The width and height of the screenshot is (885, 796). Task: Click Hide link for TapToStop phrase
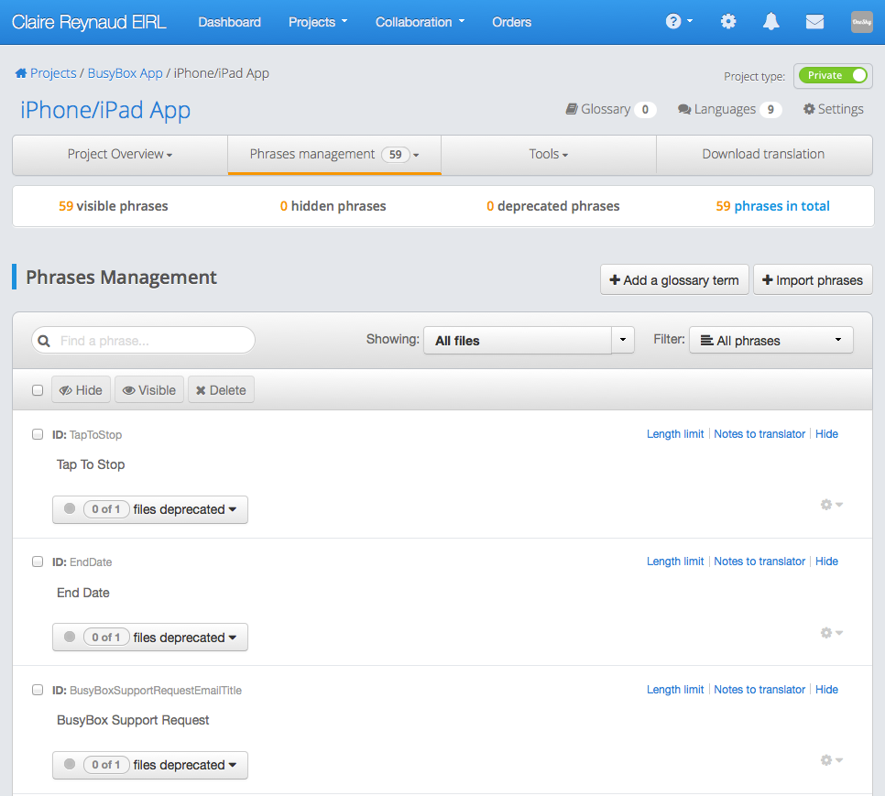pyautogui.click(x=826, y=434)
